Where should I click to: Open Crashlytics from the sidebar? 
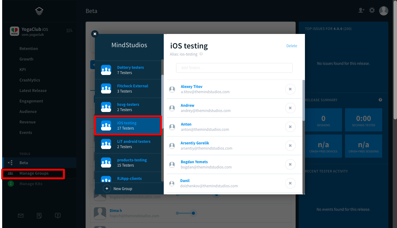(30, 80)
